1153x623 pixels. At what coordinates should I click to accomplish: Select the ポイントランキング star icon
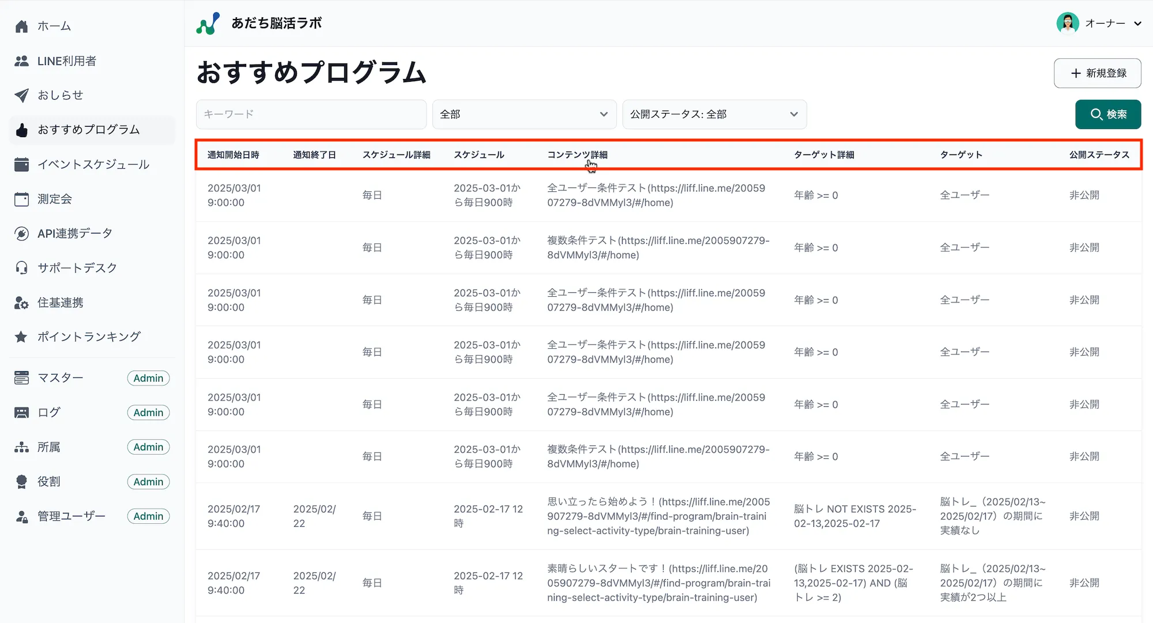pyautogui.click(x=21, y=337)
